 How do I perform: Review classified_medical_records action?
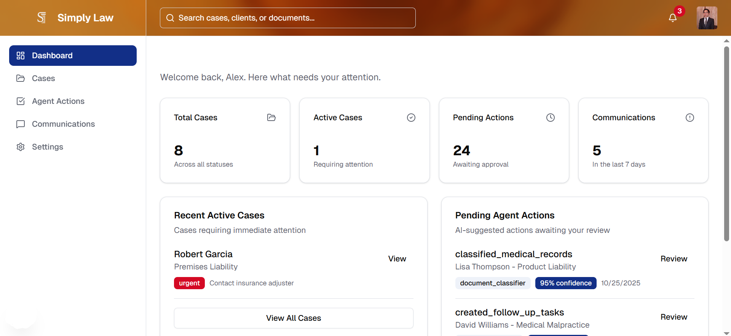coord(674,259)
